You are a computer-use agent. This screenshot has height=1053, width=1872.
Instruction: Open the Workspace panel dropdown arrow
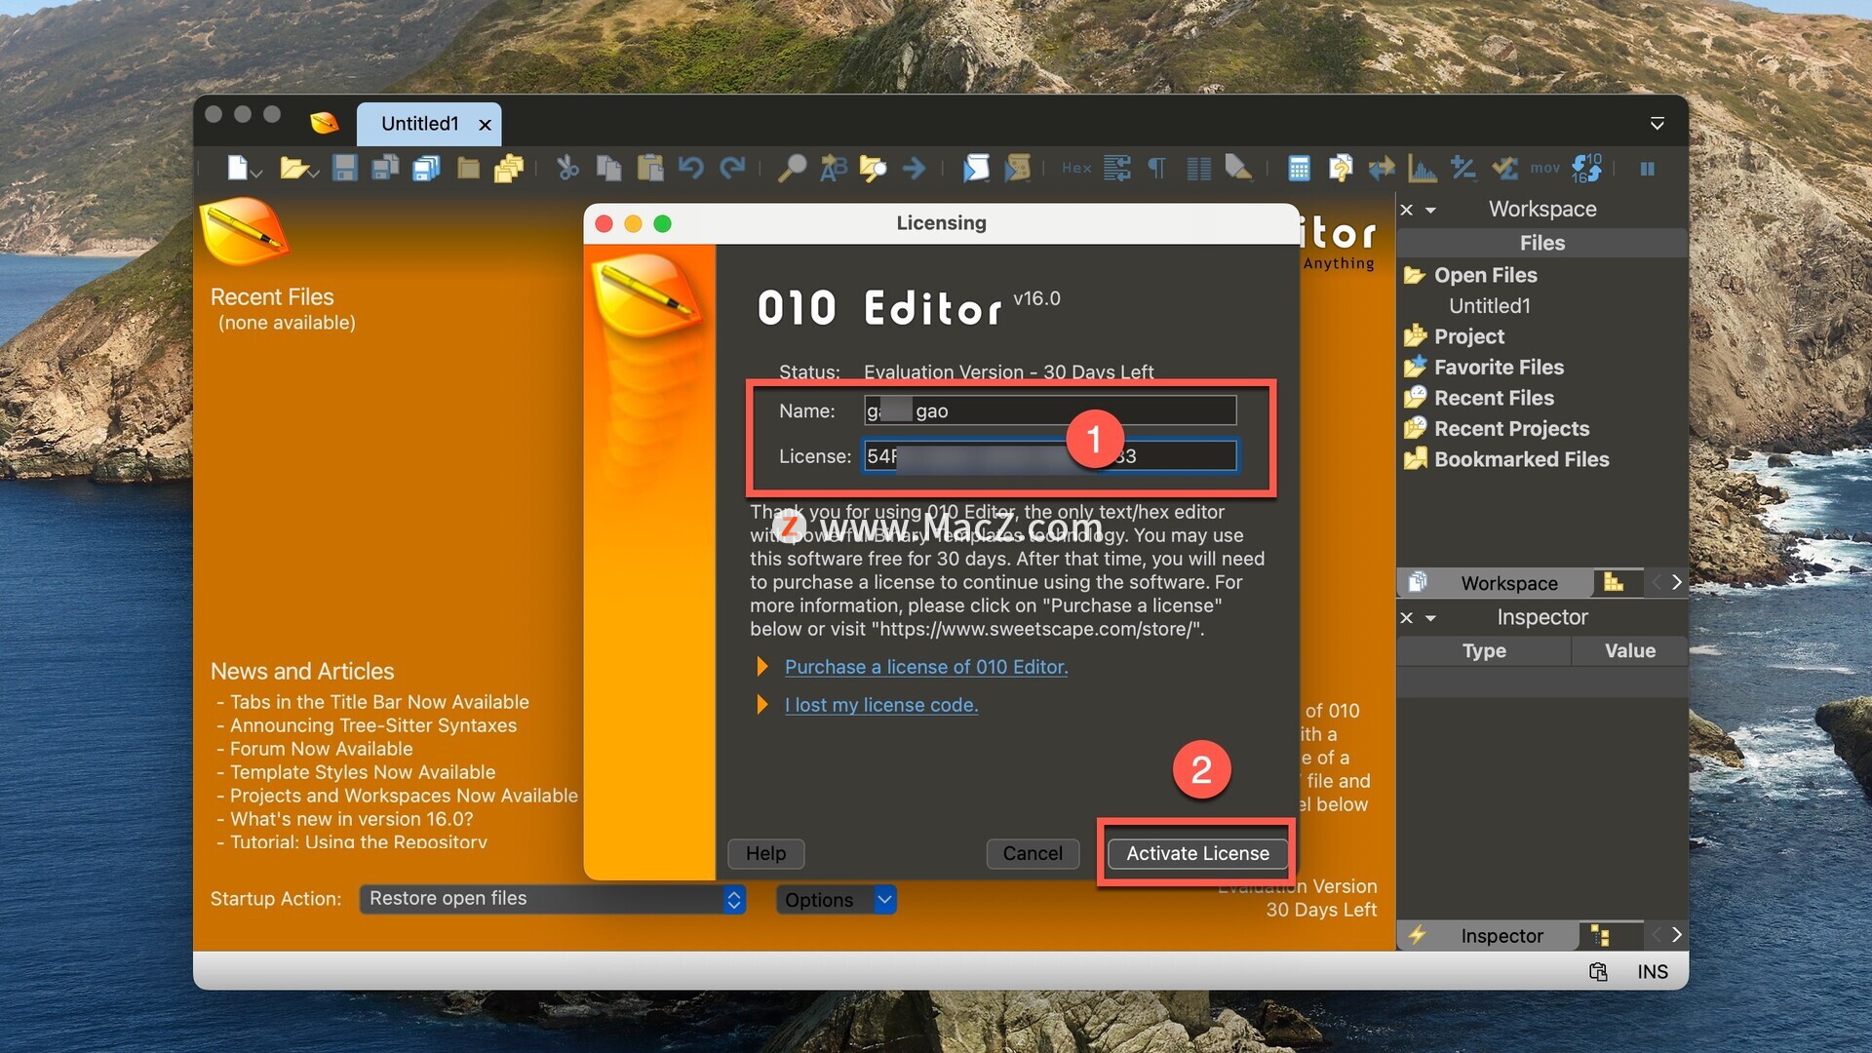pos(1430,210)
